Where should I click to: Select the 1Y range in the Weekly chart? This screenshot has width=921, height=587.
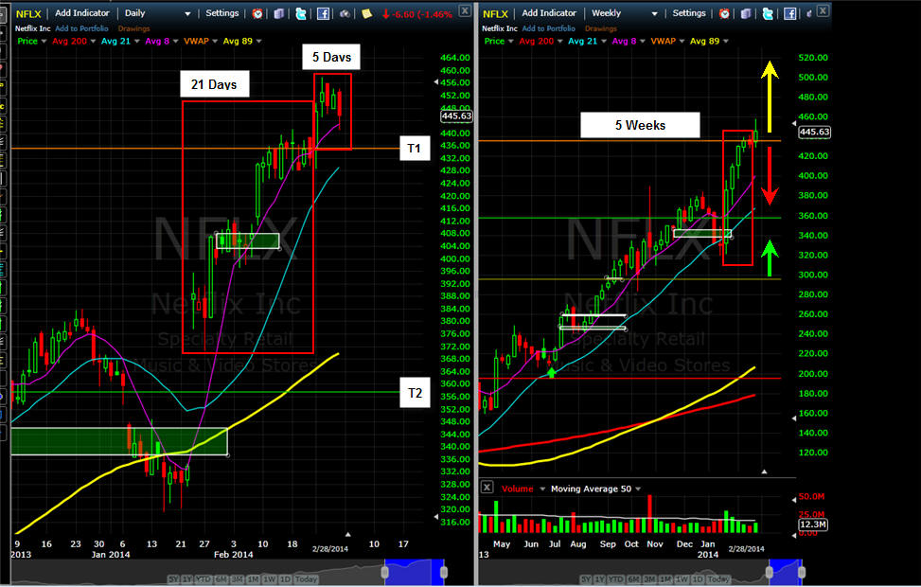[x=598, y=579]
